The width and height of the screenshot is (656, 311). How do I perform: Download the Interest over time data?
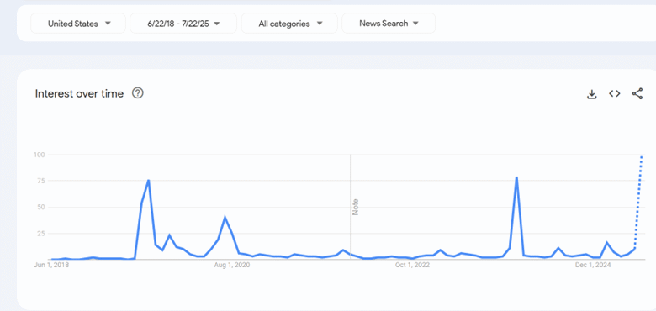pyautogui.click(x=591, y=94)
